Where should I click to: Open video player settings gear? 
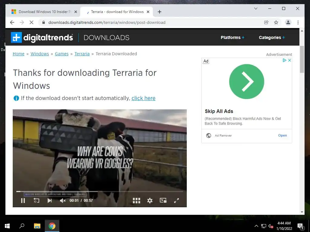coord(150,201)
